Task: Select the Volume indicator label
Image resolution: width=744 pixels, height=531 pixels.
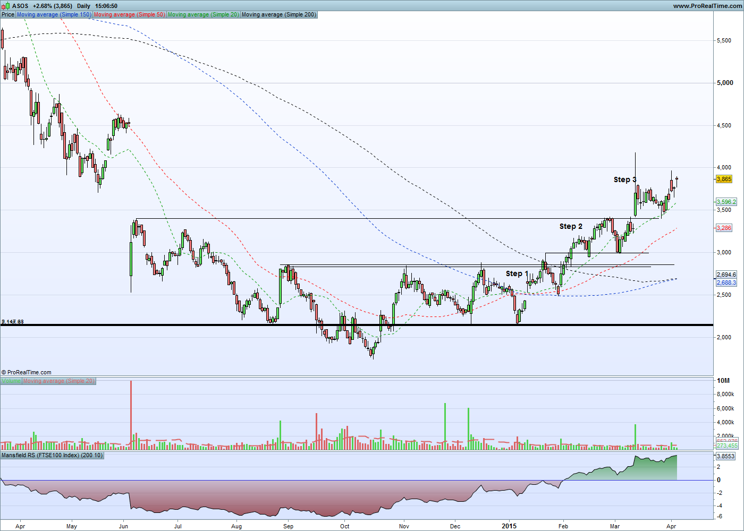Action: (11, 381)
